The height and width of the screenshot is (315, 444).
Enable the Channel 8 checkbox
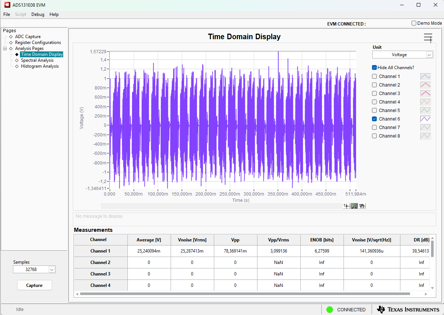(x=375, y=136)
